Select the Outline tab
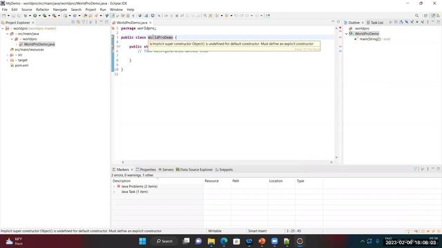This screenshot has height=248, width=442. (354, 23)
